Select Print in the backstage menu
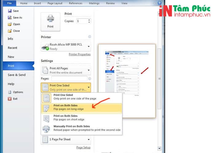The width and height of the screenshot is (215, 153). (18, 66)
